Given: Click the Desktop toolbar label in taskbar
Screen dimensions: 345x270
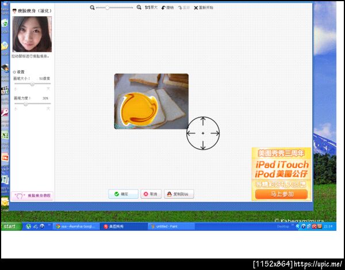Looking at the screenshot, I should pos(282,226).
